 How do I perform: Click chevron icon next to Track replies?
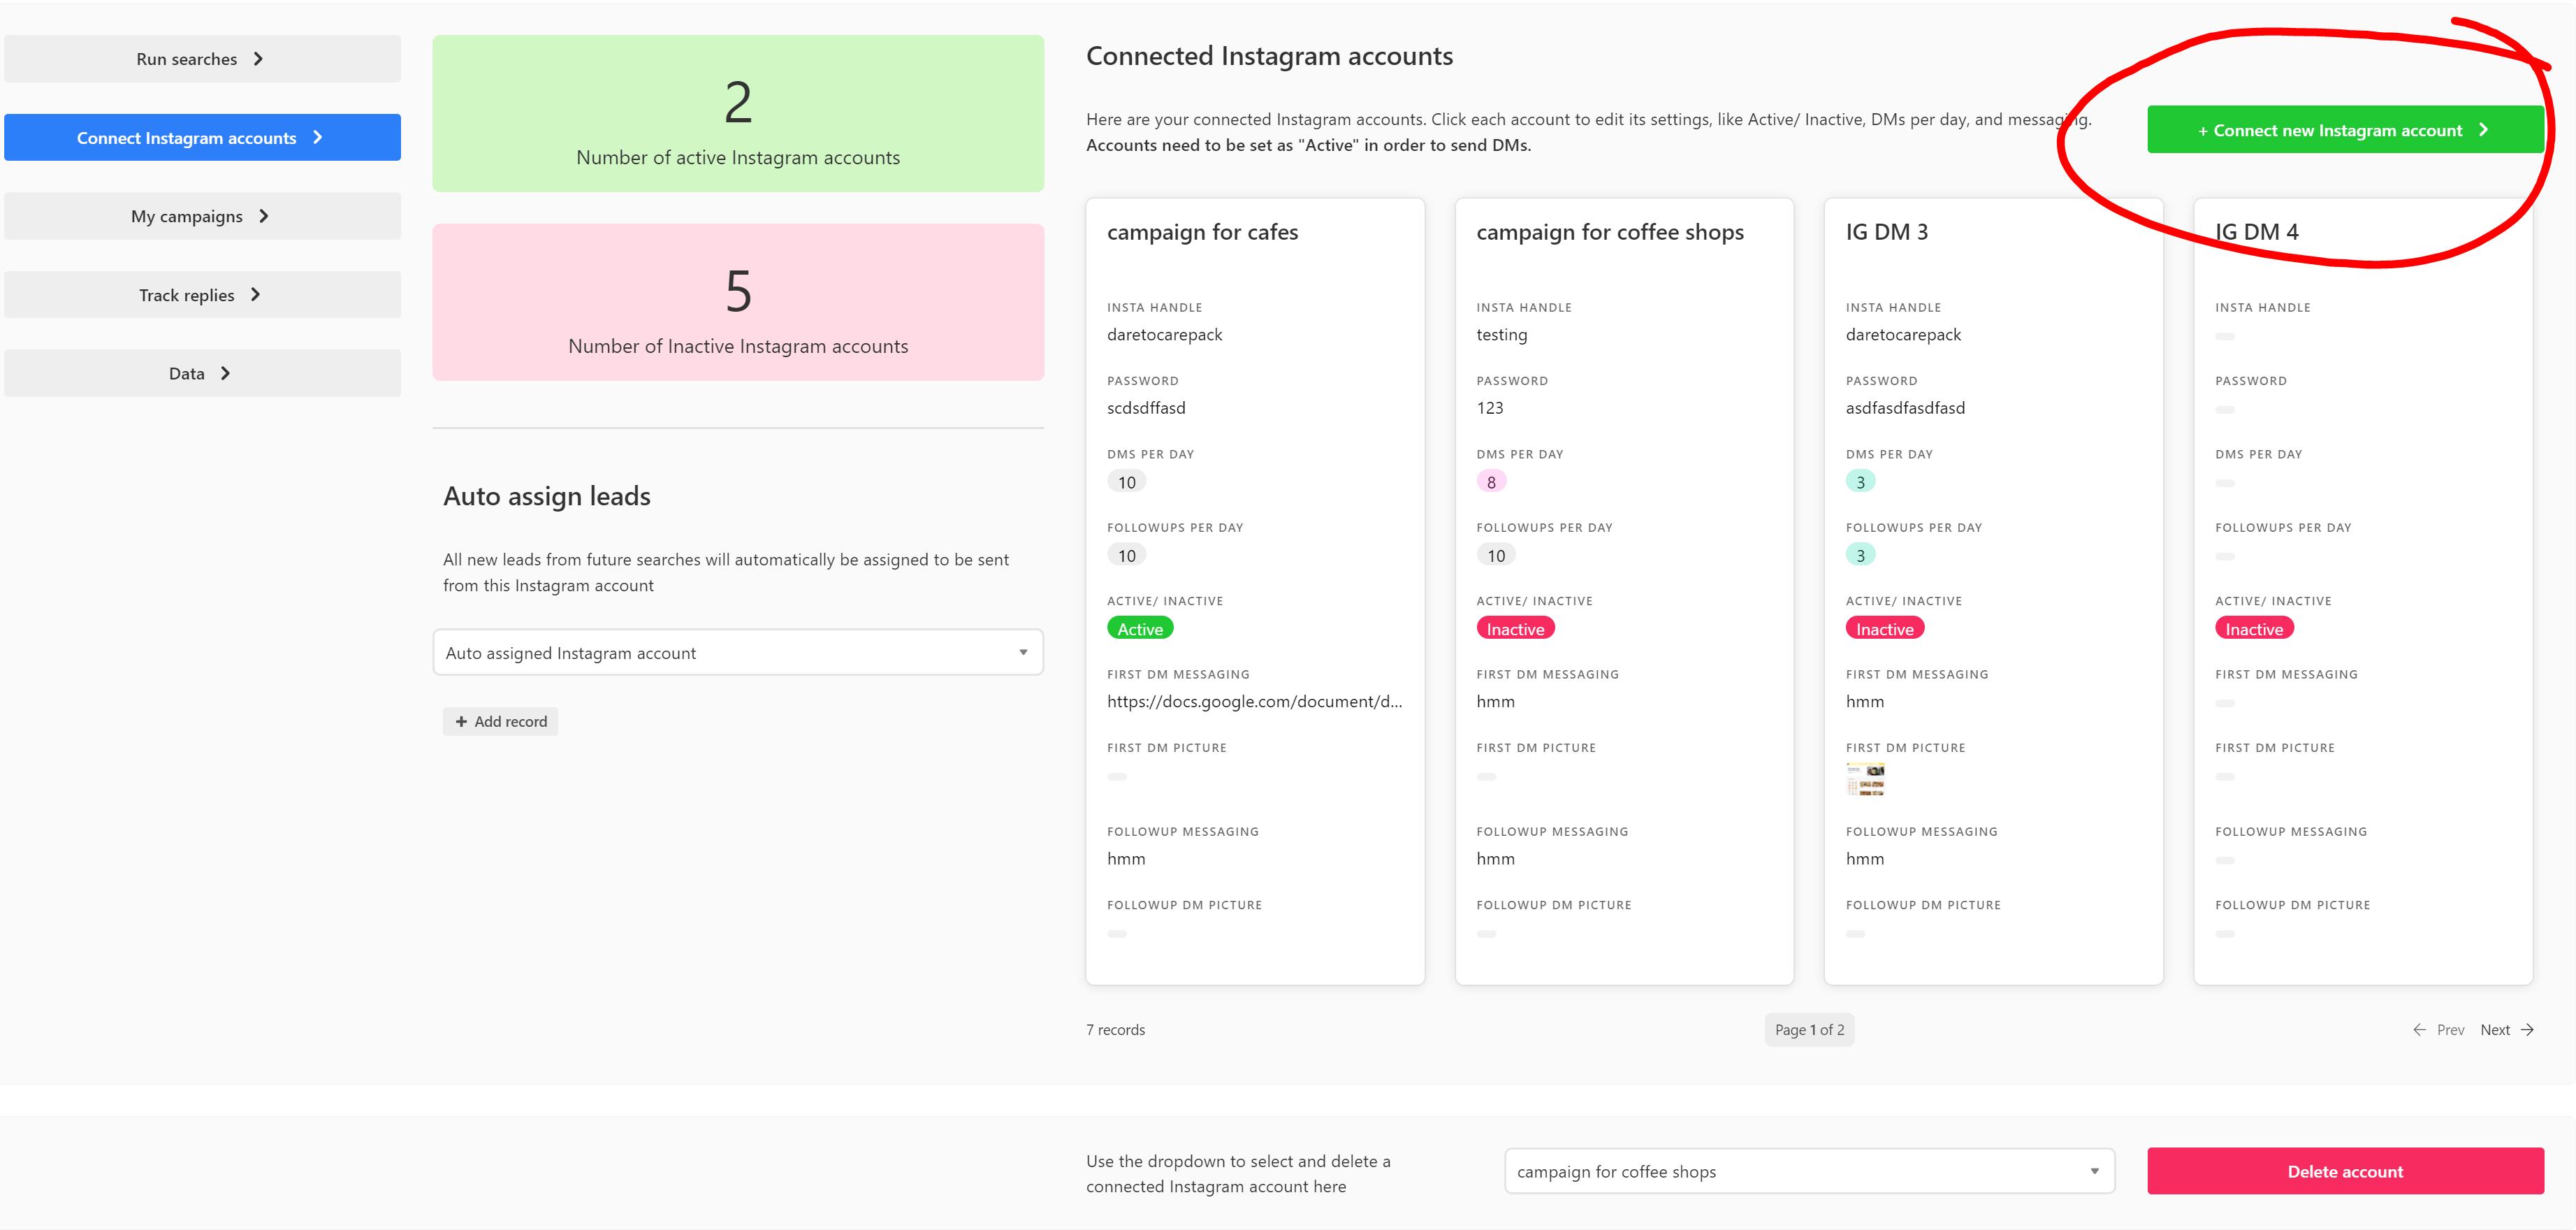click(256, 294)
